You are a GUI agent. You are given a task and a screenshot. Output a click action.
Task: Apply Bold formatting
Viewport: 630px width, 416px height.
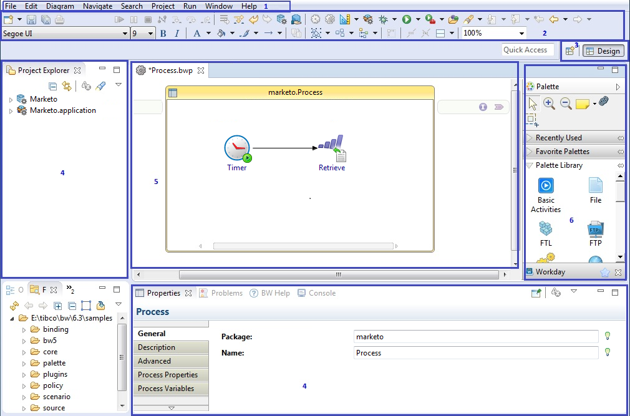click(163, 34)
